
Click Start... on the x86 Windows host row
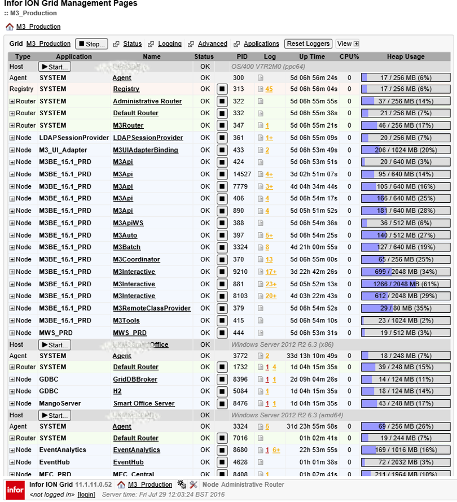(55, 345)
